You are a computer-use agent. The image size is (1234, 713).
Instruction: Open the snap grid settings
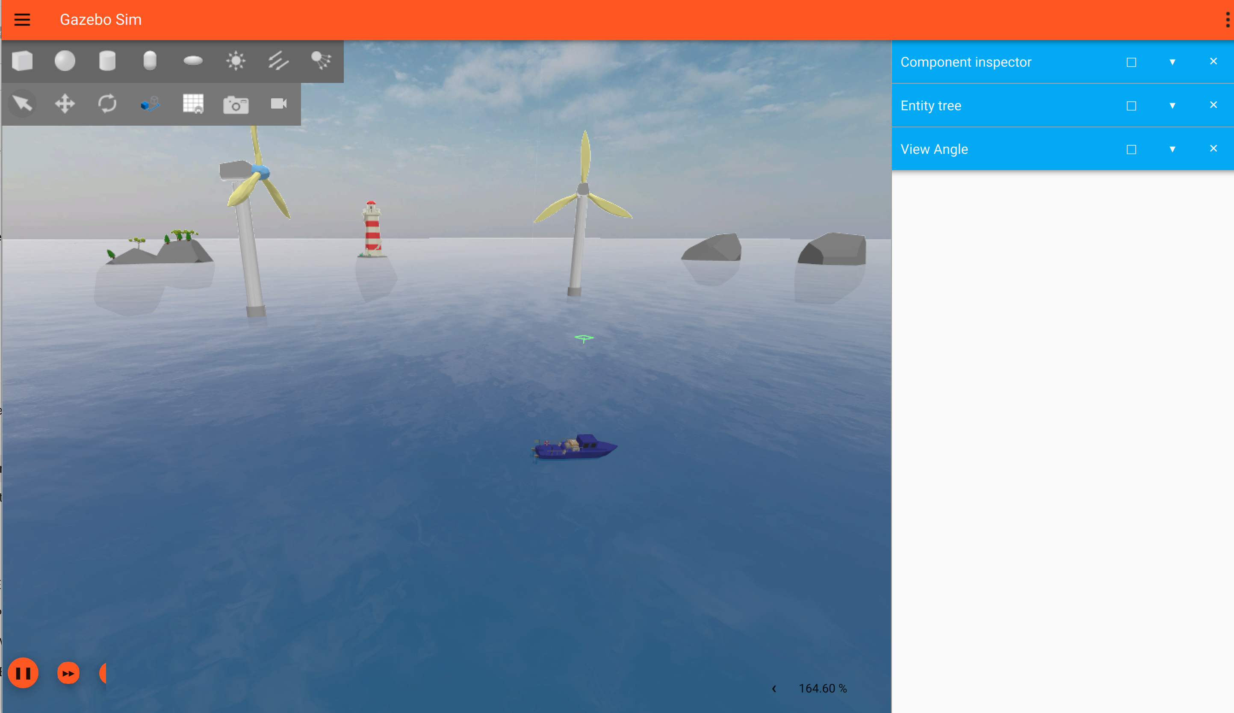pos(193,104)
